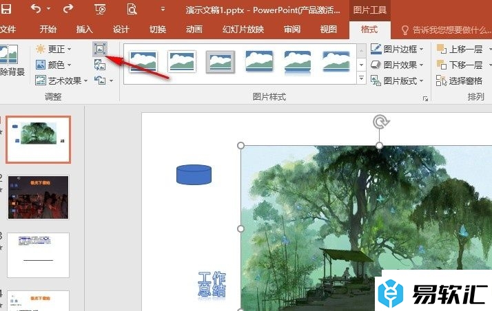Start slideshow from beginning icon
This screenshot has height=311, width=492.
click(100, 10)
